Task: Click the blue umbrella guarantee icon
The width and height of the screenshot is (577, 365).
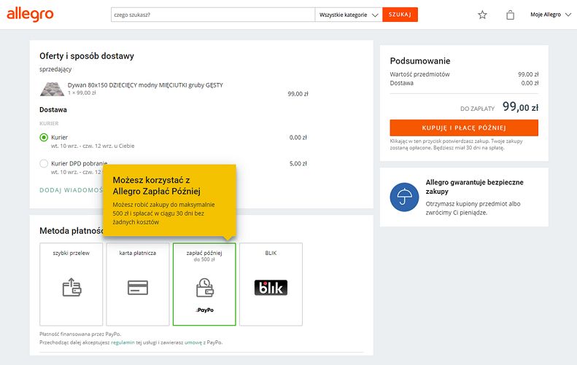Action: [x=404, y=197]
